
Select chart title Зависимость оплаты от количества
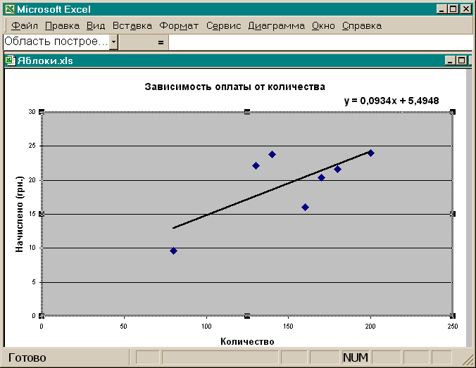234,87
